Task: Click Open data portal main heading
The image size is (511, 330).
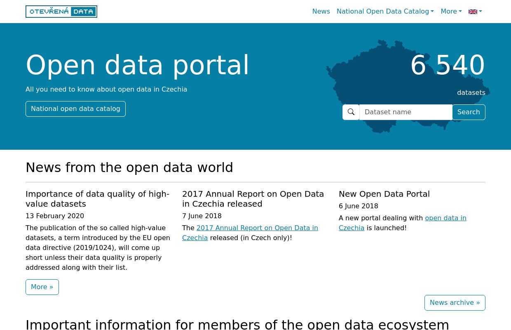Action: coord(138,65)
